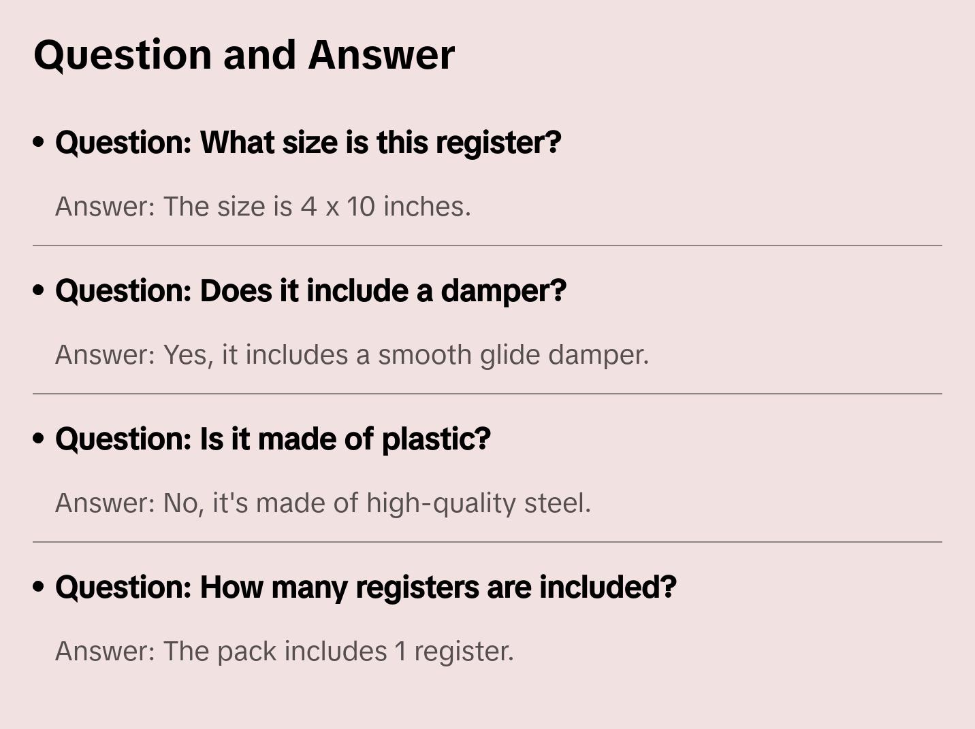The image size is (975, 729).
Task: Click the "Question and Answer" heading
Action: 244,54
